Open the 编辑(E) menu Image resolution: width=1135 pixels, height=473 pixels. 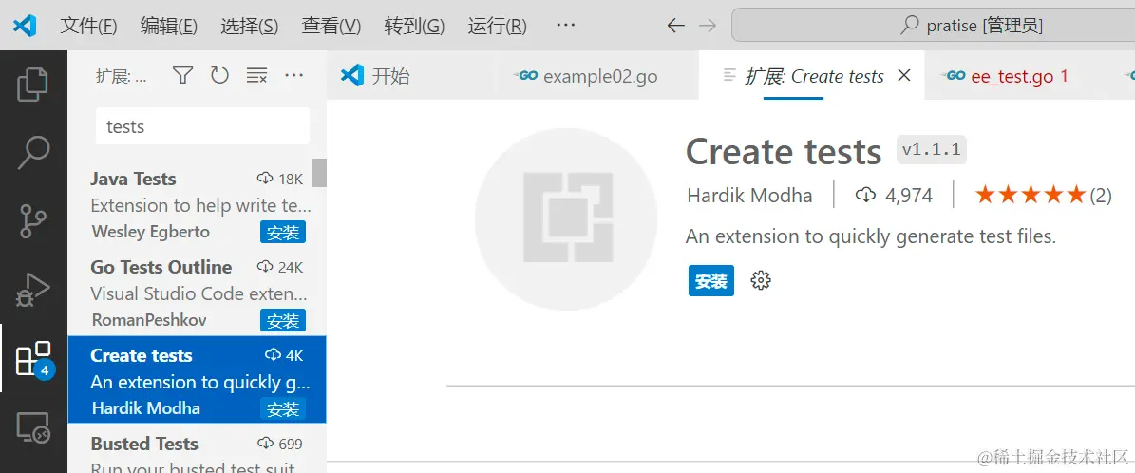(169, 26)
